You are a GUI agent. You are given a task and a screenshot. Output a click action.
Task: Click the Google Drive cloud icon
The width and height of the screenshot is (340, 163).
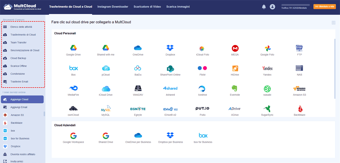(73, 48)
